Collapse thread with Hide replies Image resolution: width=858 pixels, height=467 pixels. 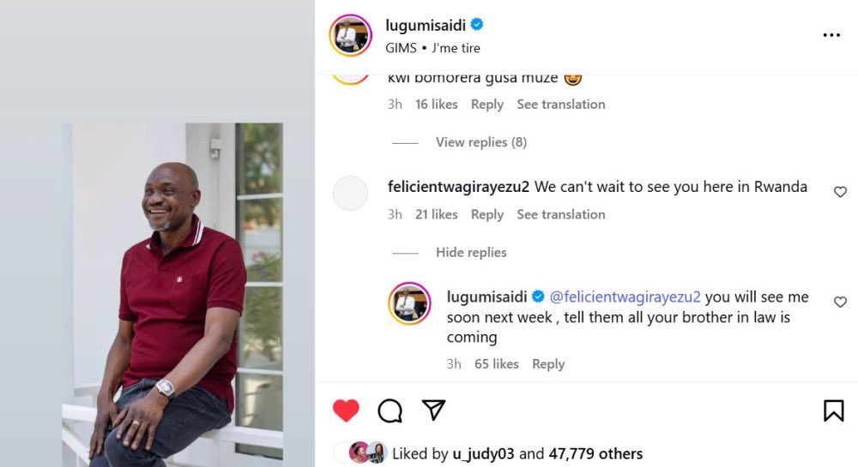click(471, 253)
